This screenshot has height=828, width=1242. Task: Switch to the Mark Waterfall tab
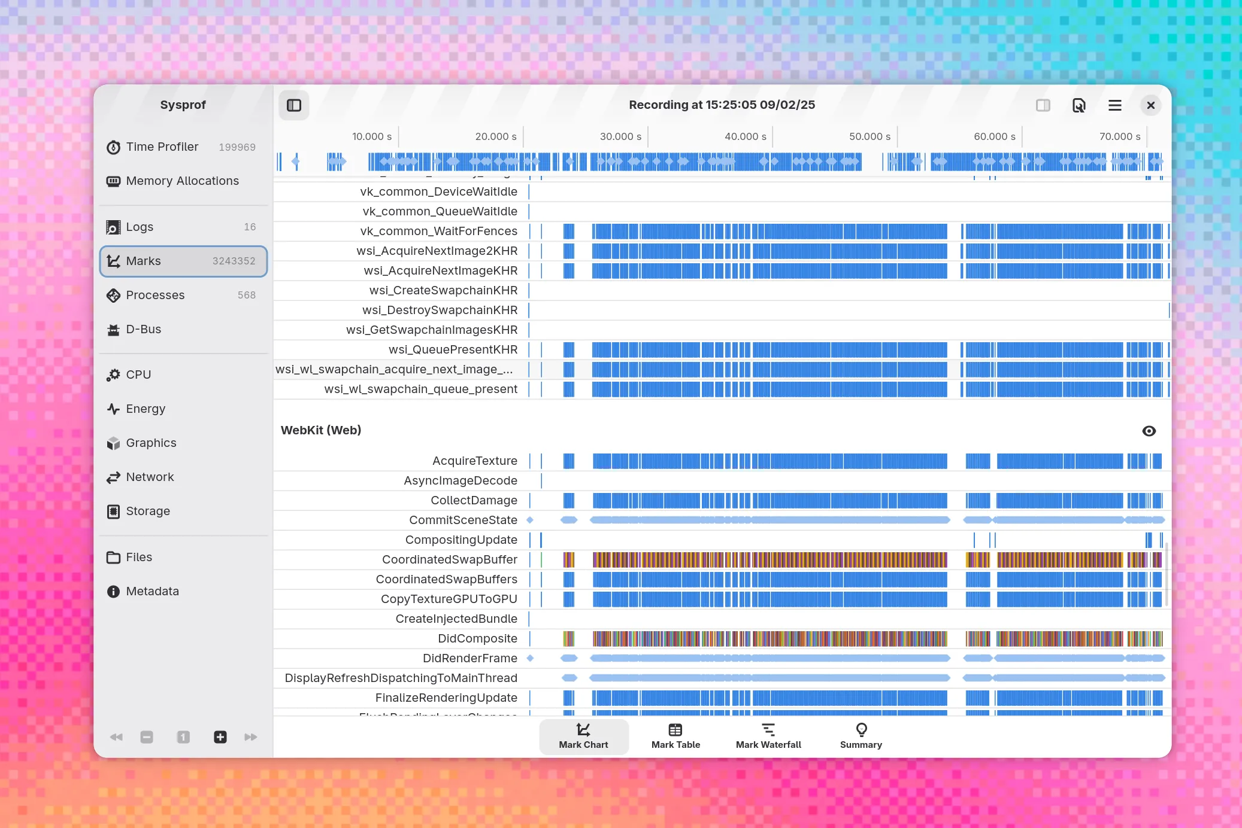click(768, 736)
